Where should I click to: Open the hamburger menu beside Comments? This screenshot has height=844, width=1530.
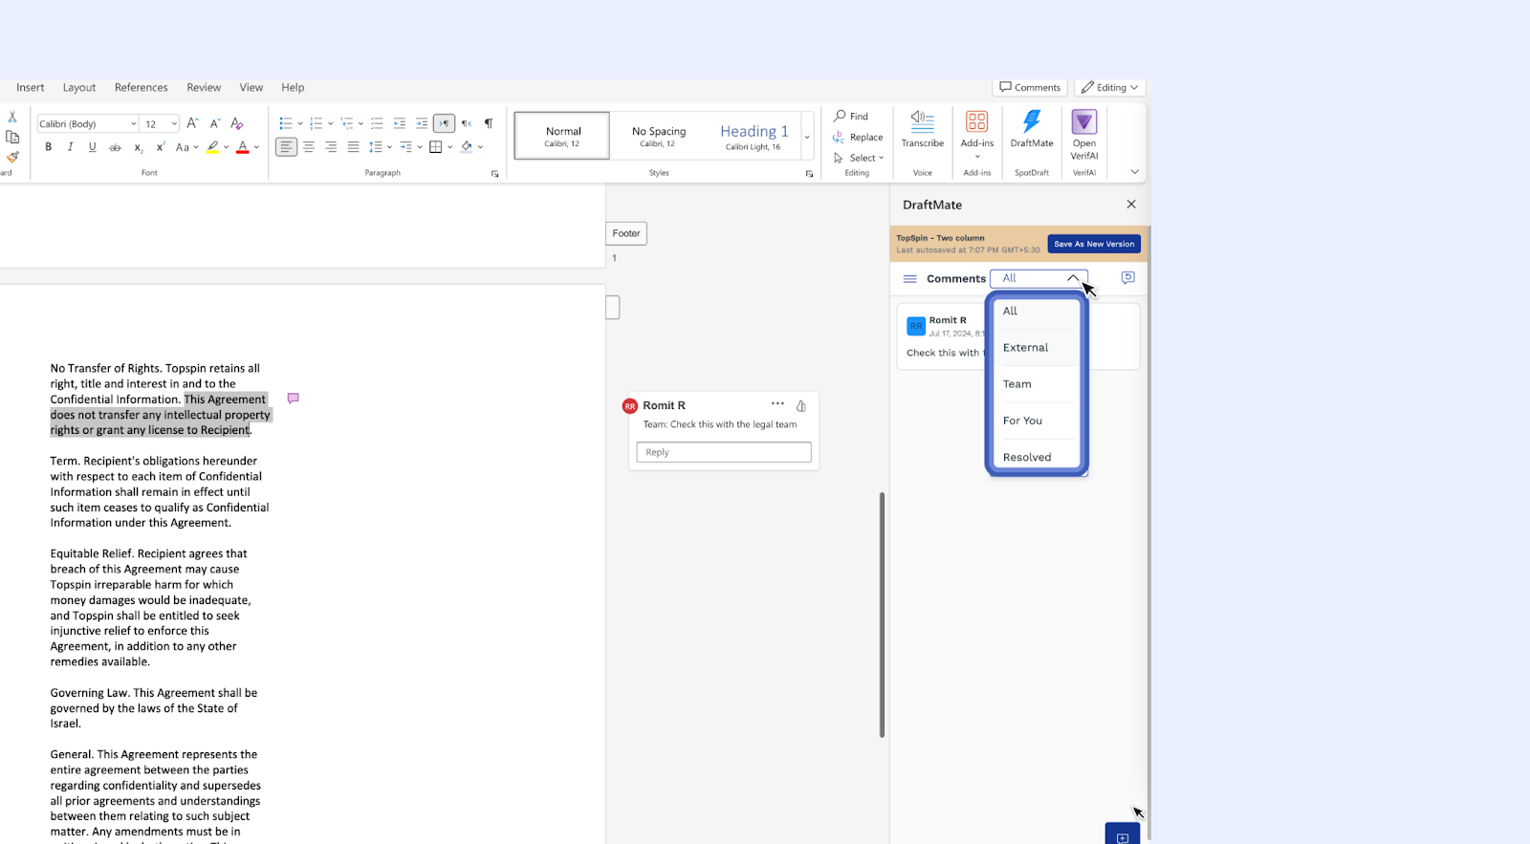909,279
